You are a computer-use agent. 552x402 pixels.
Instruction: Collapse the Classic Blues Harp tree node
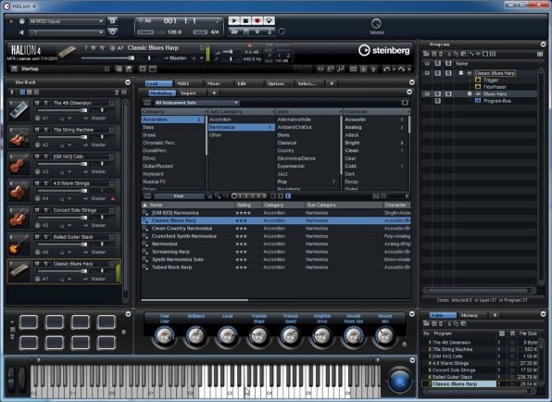click(x=461, y=73)
